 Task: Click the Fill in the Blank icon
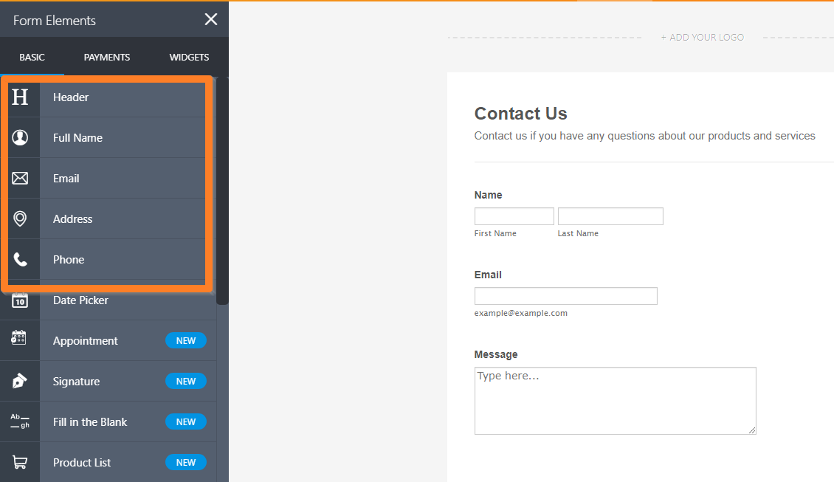click(x=20, y=421)
